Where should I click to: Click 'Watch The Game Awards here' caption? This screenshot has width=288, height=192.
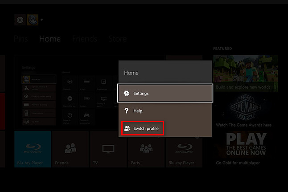click(x=243, y=125)
